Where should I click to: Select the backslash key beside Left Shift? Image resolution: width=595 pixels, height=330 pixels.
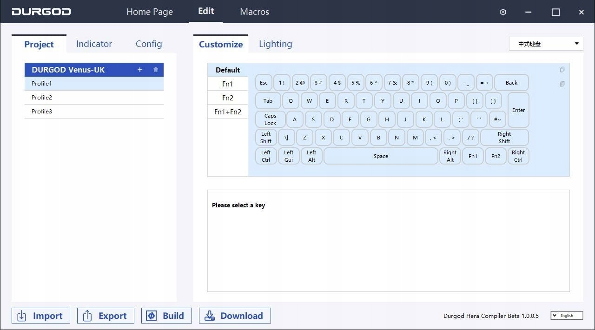pyautogui.click(x=286, y=138)
